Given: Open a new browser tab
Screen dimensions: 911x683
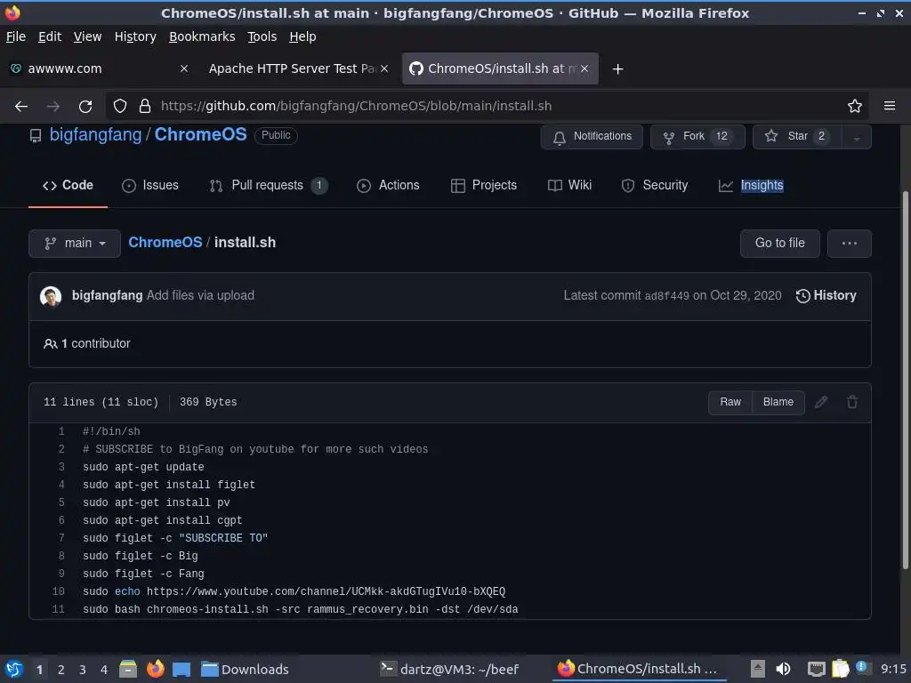Looking at the screenshot, I should point(617,69).
